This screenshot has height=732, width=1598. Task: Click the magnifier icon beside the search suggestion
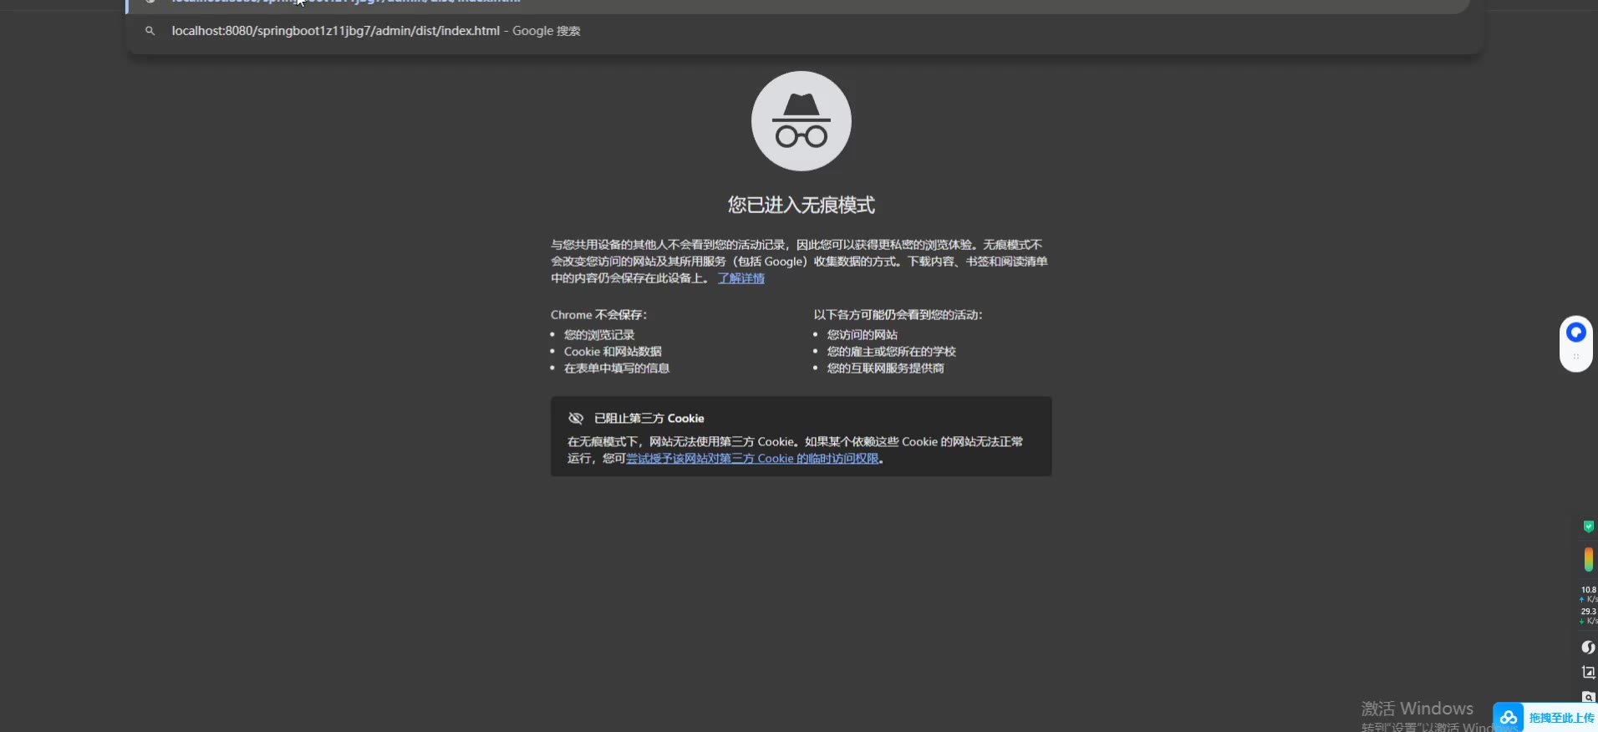tap(150, 31)
